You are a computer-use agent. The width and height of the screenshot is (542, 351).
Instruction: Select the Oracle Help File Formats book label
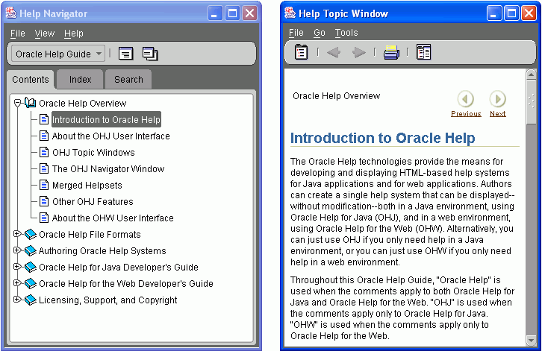[x=90, y=235]
